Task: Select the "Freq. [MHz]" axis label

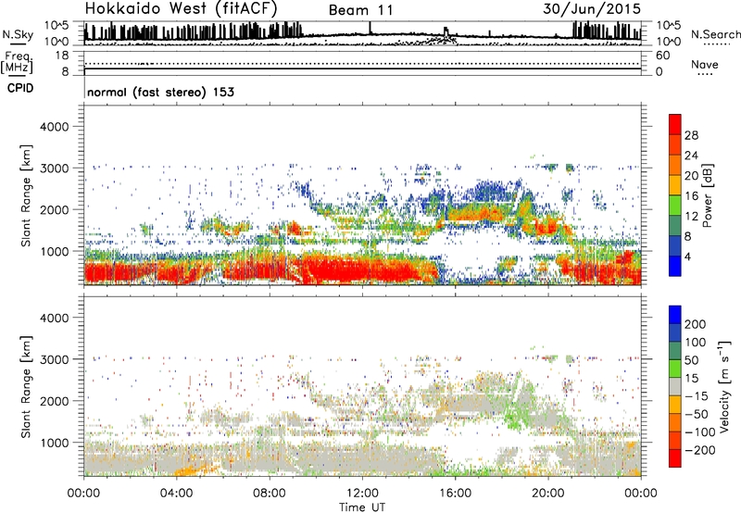Action: [17, 62]
